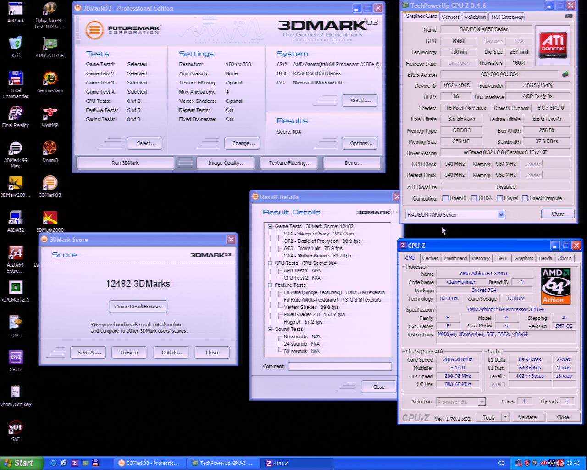Screen dimensions: 587x470
Task: Collapse the Sound Tests tree node
Action: tap(270, 329)
